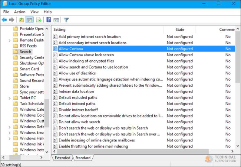
Task: Switch to the Extended tab
Action: click(x=62, y=158)
